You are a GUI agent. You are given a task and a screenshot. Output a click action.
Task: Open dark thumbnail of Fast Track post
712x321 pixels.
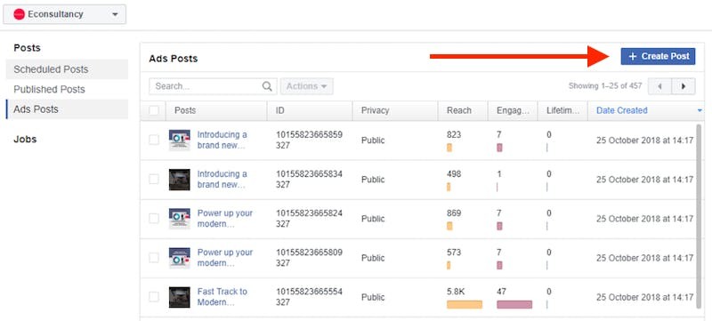(180, 297)
